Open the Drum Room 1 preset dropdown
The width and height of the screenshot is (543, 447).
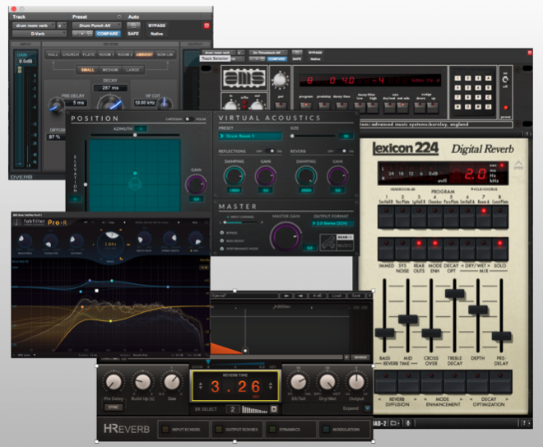coord(250,136)
